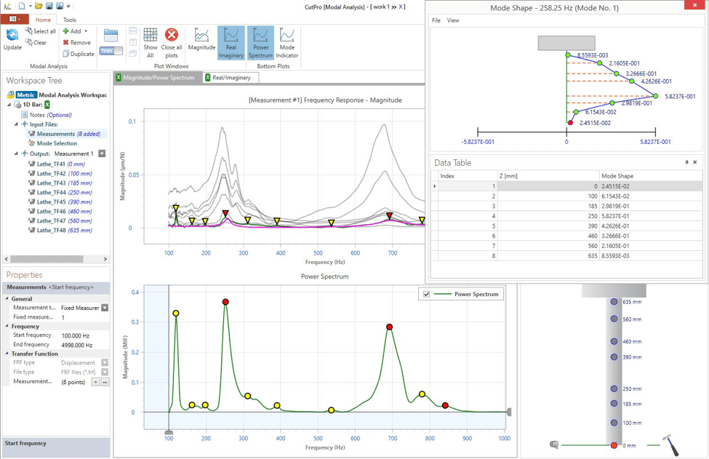Screen dimensions: 709x459
Task: Flip the TABS switch in Plot Windows
Action: point(111,50)
